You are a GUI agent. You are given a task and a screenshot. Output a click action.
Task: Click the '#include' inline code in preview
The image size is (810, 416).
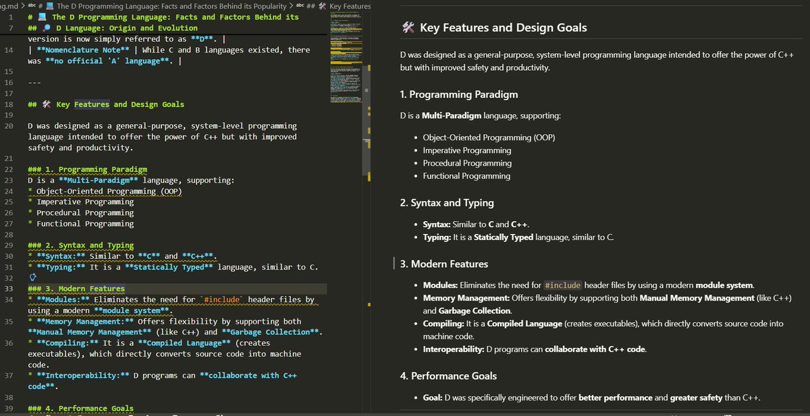tap(562, 285)
